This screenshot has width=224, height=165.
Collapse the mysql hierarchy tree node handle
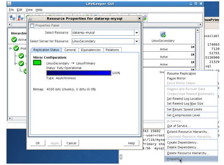[x=10, y=48]
